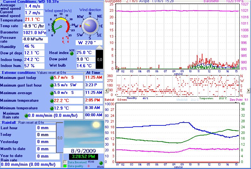Click the up arrow above the black thermometer bar
This screenshot has width=251, height=169.
99,47
